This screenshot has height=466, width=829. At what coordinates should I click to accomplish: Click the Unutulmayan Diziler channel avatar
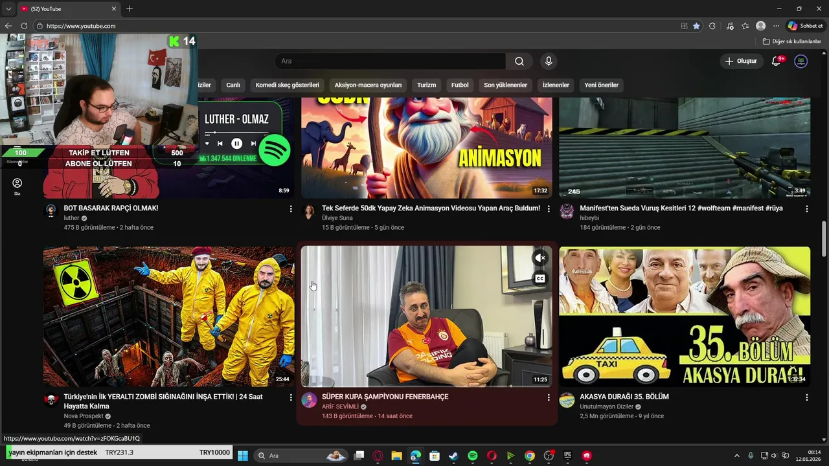tap(567, 400)
